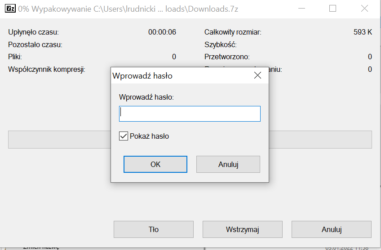This screenshot has width=381, height=250.
Task: Click the Współczynnik kompresji label
Action: pyautogui.click(x=47, y=70)
